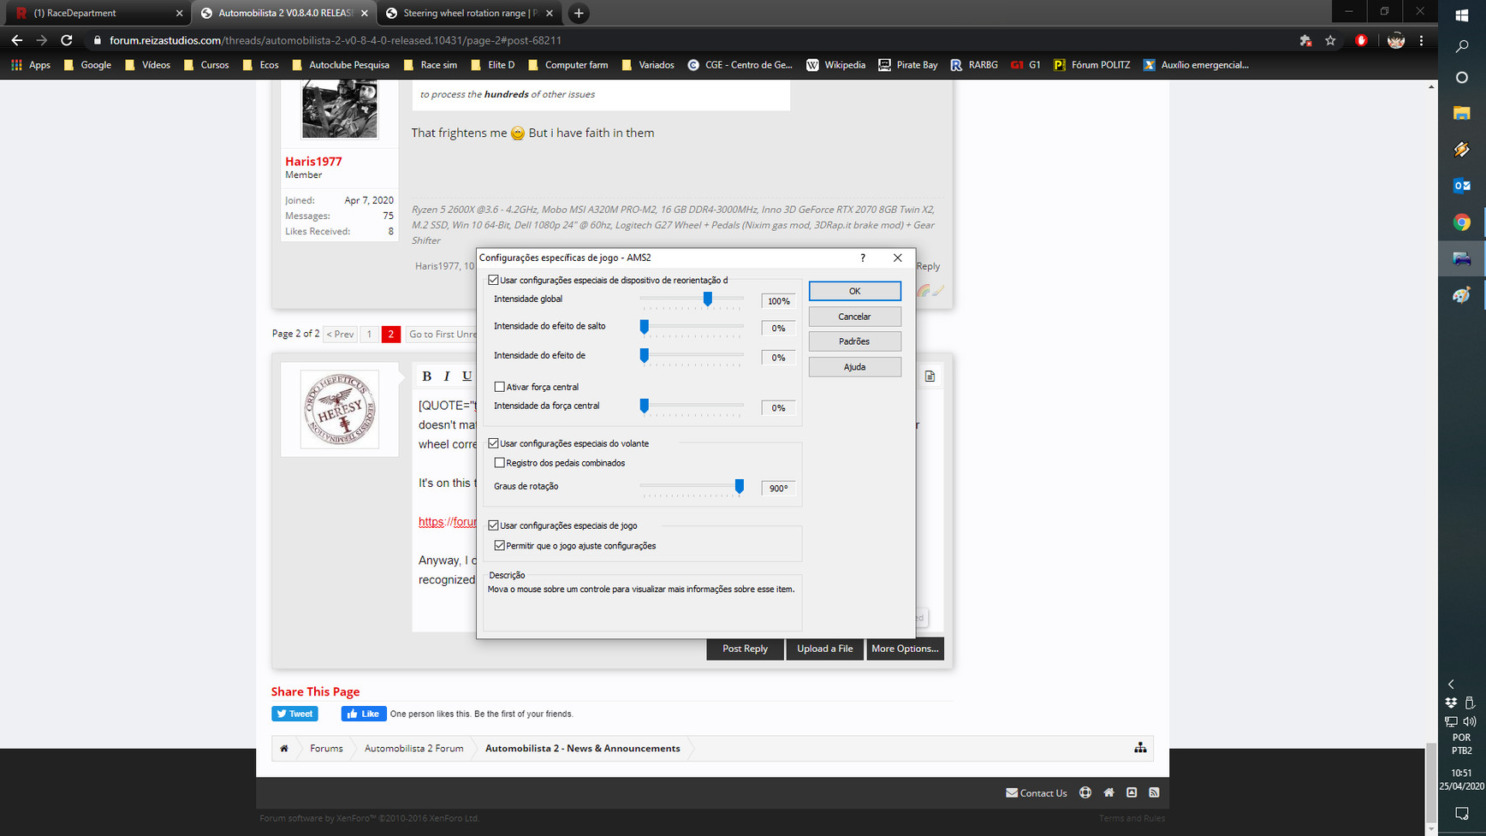Click the Chrome icon in the taskbar

pos(1462,222)
